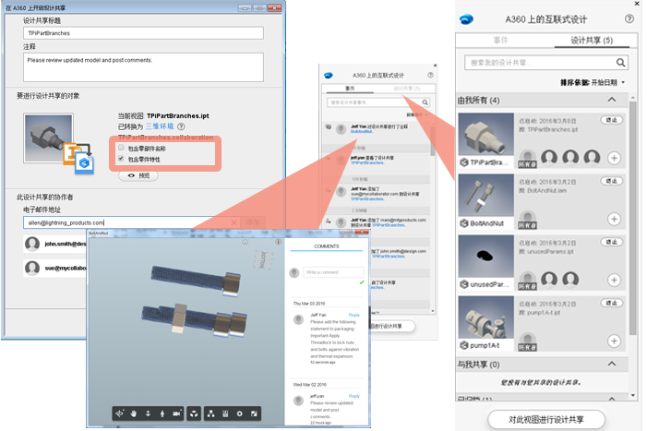Add collaborator plus on unusedParams card
This screenshot has height=431, width=647.
coord(614,280)
